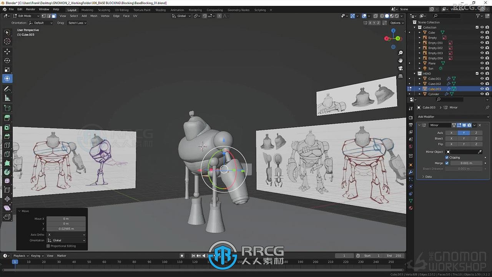Uncheck the HEAD collection checkbox
The width and height of the screenshot is (492, 277).
tap(477, 73)
